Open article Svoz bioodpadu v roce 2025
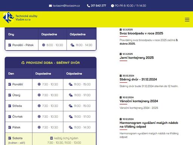Screen dimensions: 193x145 [x=141, y=33]
